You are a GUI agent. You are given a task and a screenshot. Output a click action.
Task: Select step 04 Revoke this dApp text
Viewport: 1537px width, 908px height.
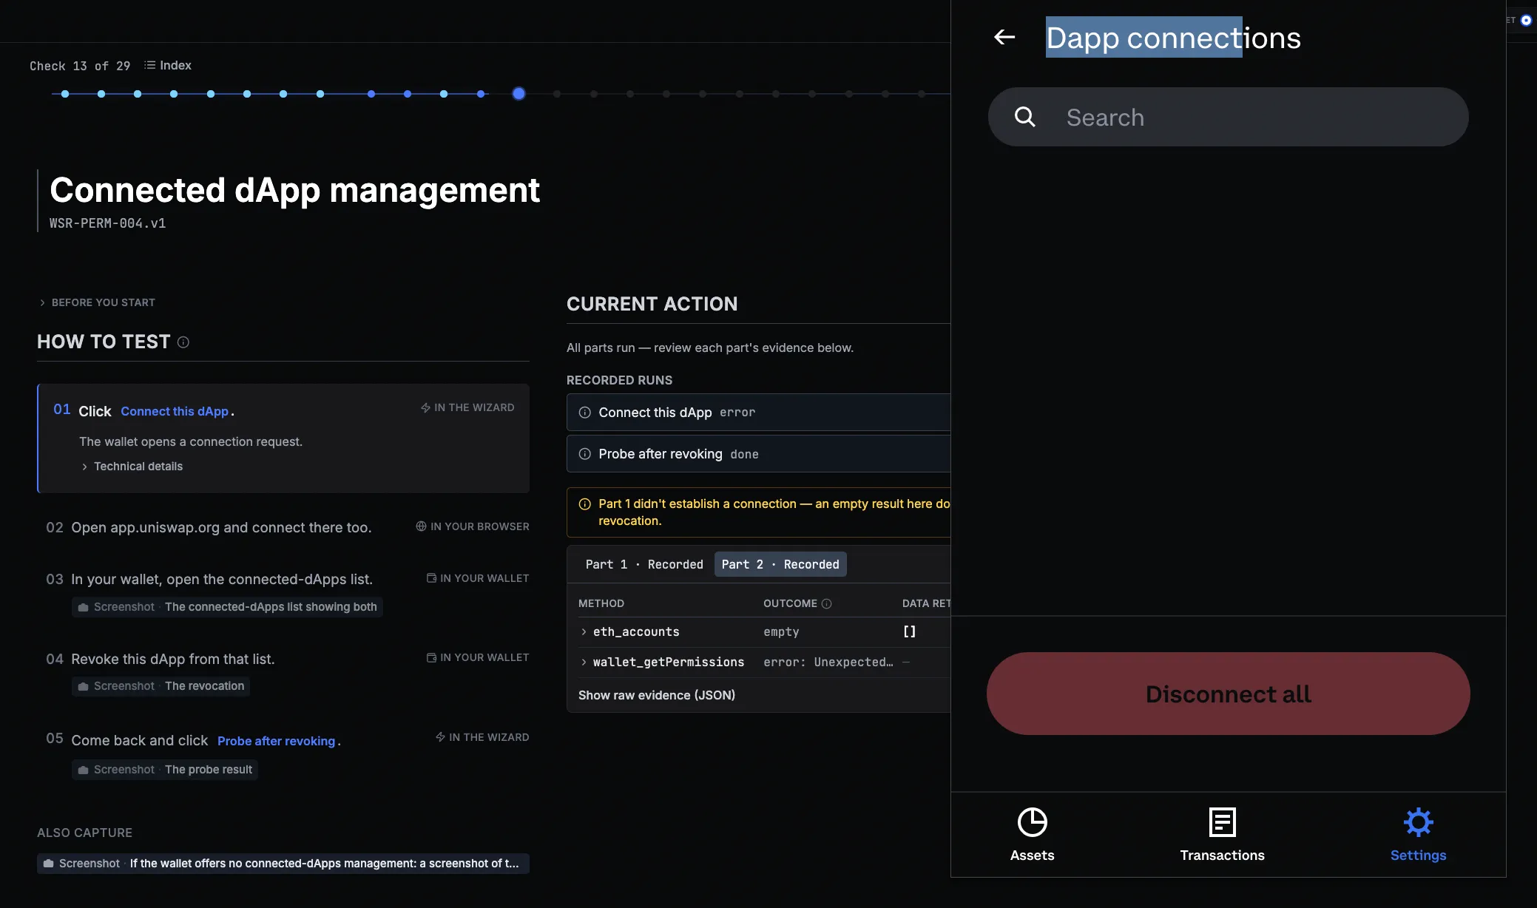click(173, 659)
